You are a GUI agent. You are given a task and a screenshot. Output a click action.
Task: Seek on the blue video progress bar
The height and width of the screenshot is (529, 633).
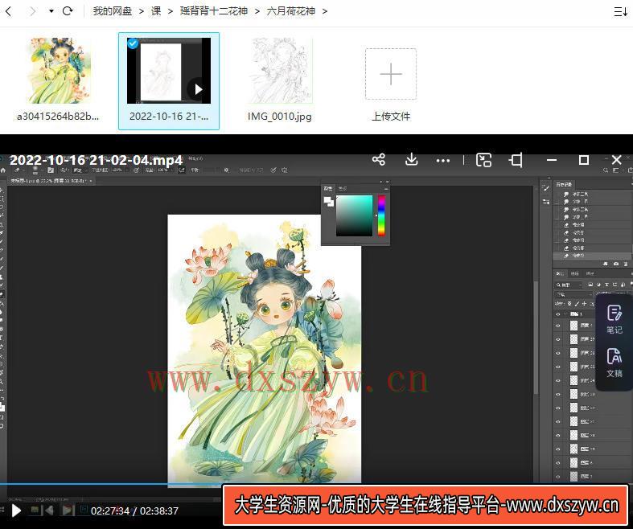pyautogui.click(x=111, y=483)
